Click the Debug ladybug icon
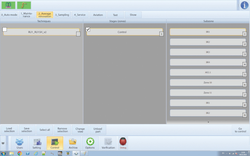Image resolution: width=250 pixels, height=156 pixels. click(x=123, y=143)
